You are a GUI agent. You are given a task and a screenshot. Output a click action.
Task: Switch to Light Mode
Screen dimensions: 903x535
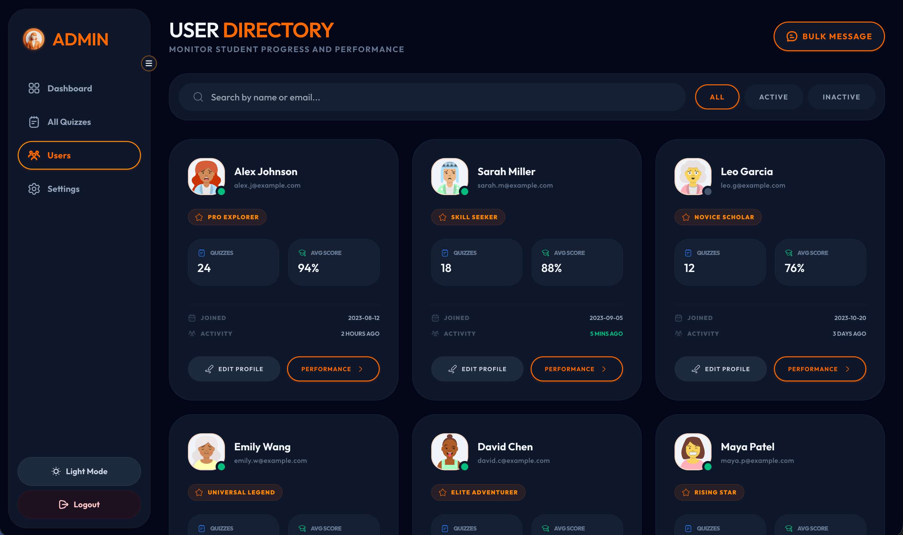(x=79, y=471)
